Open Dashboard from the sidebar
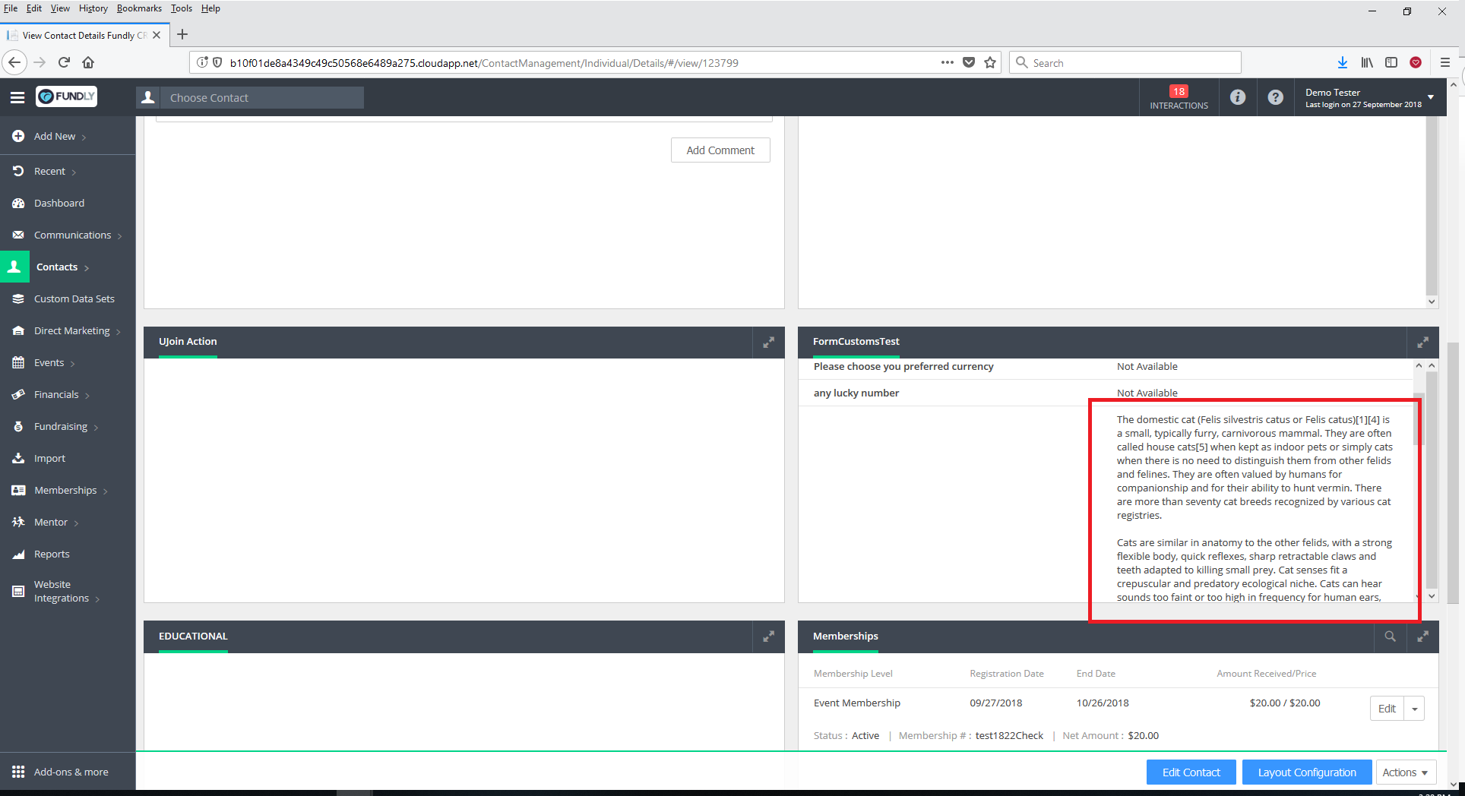Viewport: 1465px width, 796px height. coord(59,204)
